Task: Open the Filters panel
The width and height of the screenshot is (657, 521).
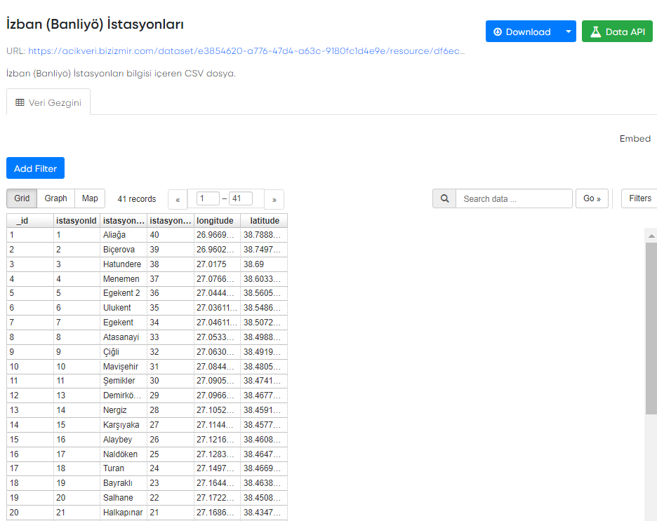Action: pos(639,198)
